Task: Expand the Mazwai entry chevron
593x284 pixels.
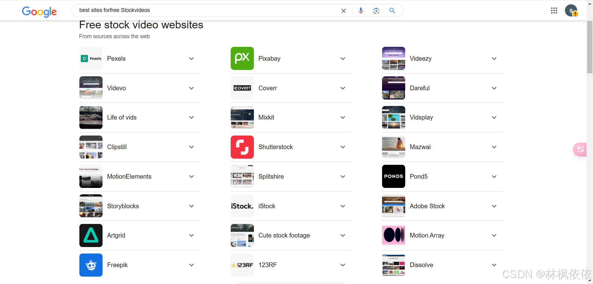Action: (x=494, y=147)
